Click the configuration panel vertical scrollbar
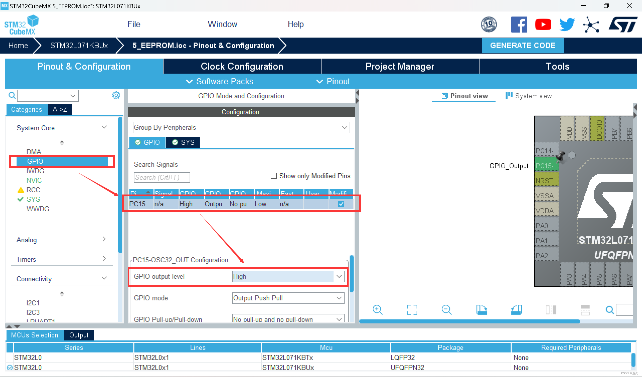The height and width of the screenshot is (377, 642). click(x=351, y=274)
